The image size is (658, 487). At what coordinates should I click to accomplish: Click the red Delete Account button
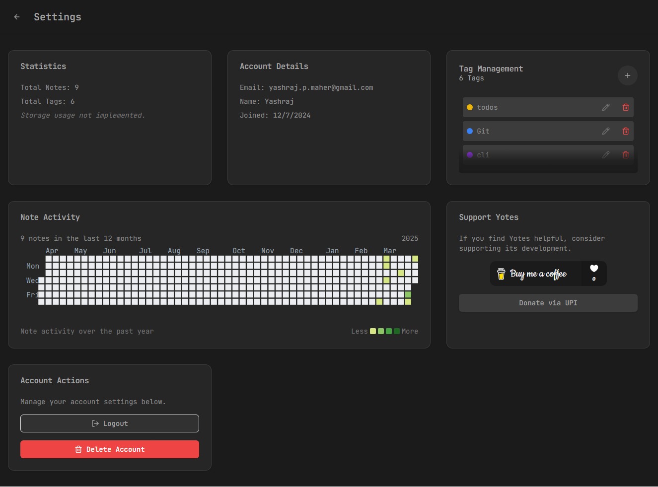[x=110, y=449]
